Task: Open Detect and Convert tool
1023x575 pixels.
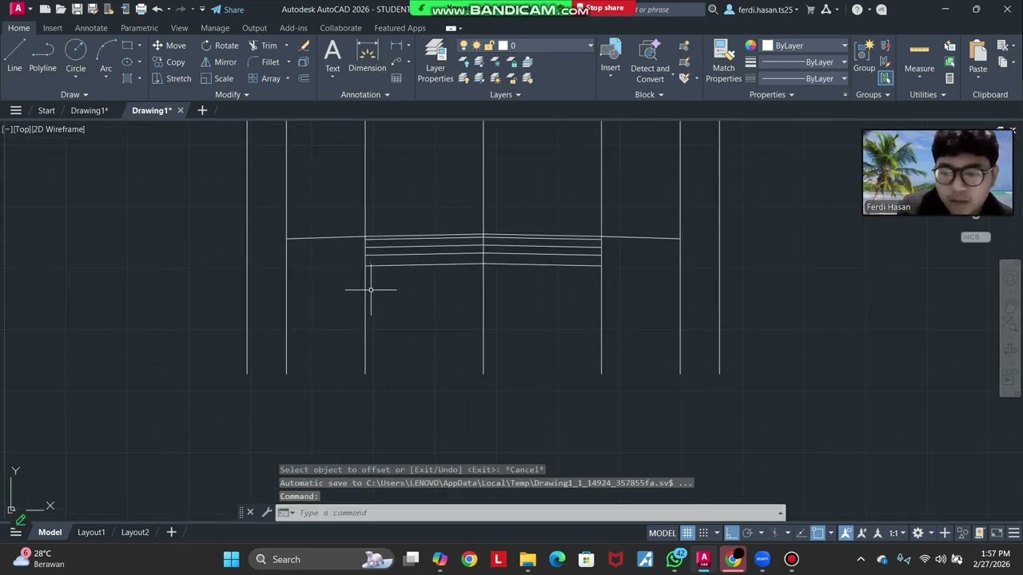Action: click(650, 61)
